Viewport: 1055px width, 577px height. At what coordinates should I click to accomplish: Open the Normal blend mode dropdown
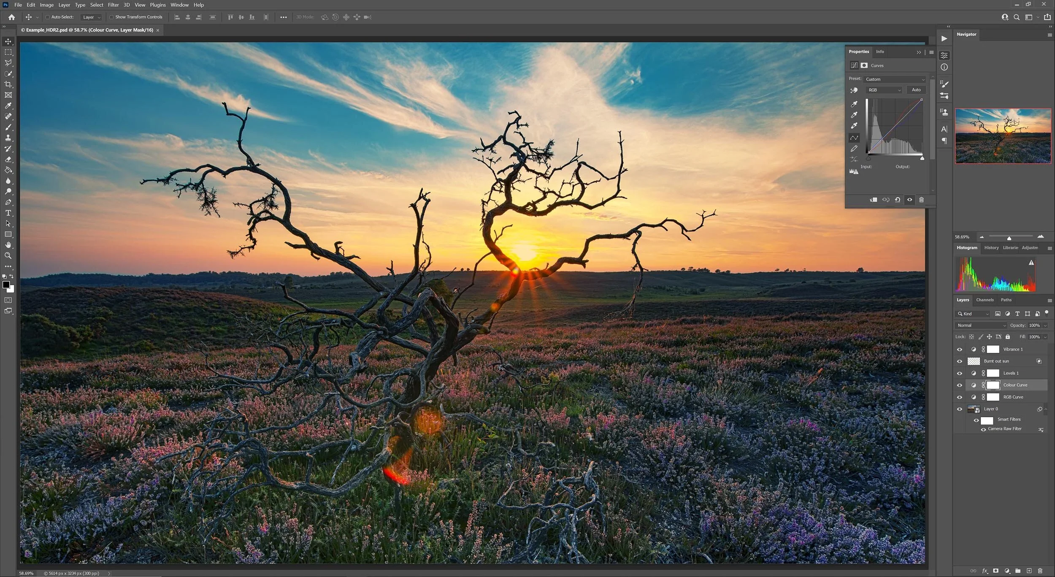click(980, 325)
